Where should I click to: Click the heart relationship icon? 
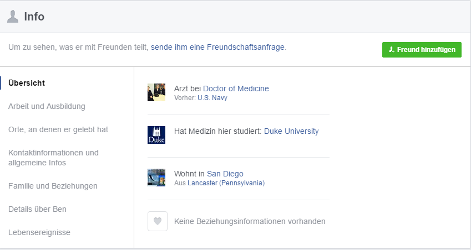pyautogui.click(x=158, y=221)
